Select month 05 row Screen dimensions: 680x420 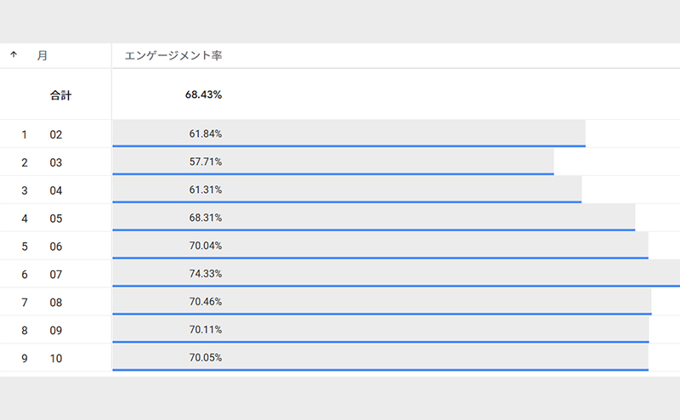coord(56,219)
